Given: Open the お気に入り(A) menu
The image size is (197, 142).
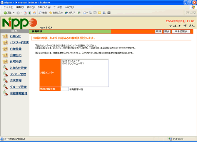Looking at the screenshot, I should click(44, 7).
